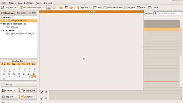
Task: Go to next period arrow
Action: point(71,8)
